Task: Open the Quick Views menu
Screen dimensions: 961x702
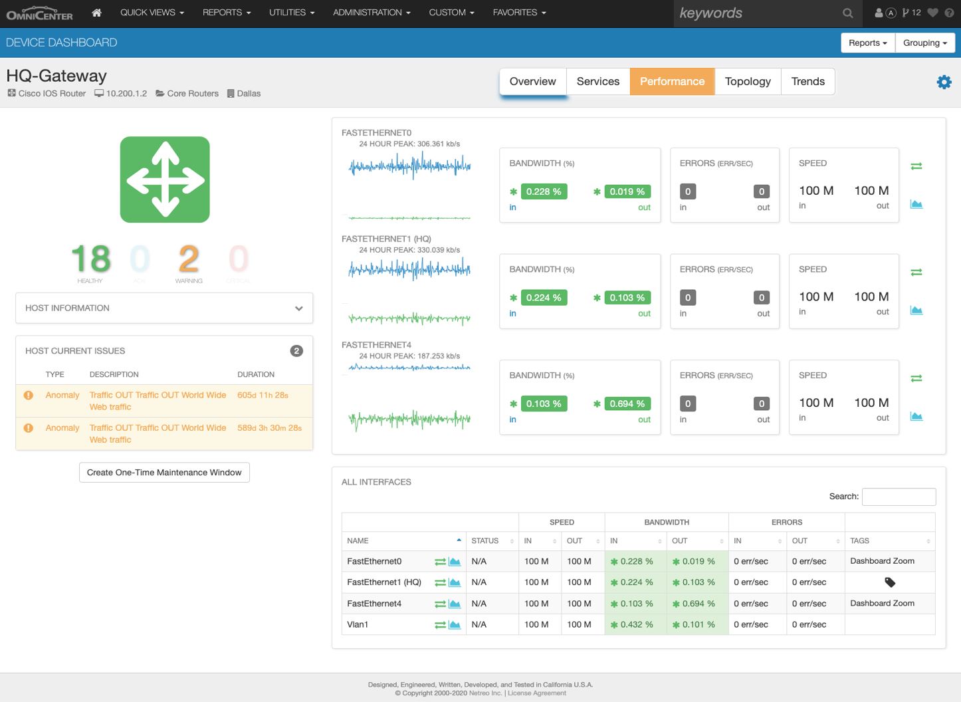Action: click(152, 13)
